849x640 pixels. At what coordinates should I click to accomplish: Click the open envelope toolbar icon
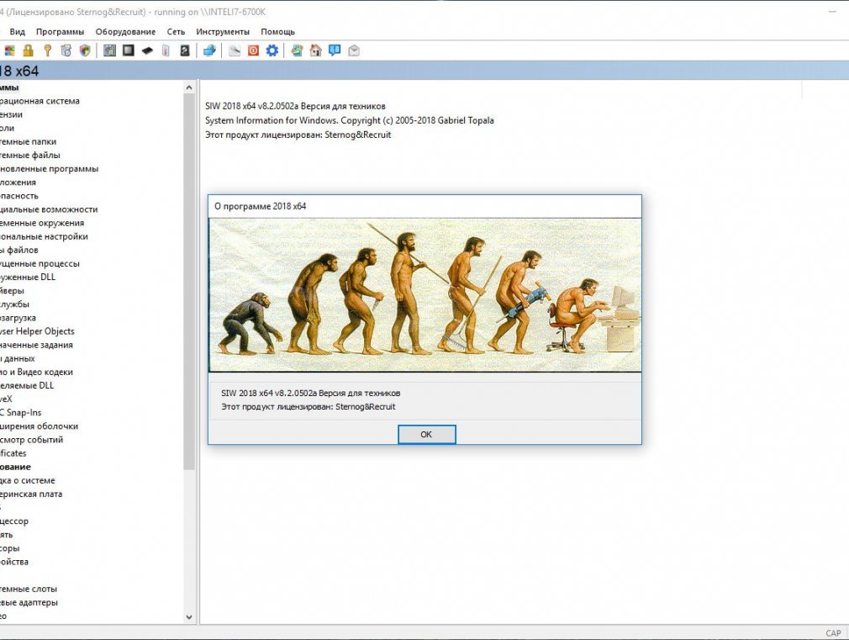pyautogui.click(x=354, y=51)
